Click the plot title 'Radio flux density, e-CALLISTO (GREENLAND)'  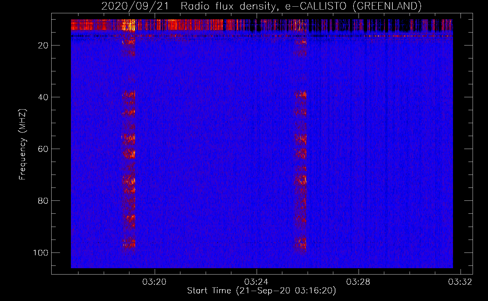(x=301, y=6)
